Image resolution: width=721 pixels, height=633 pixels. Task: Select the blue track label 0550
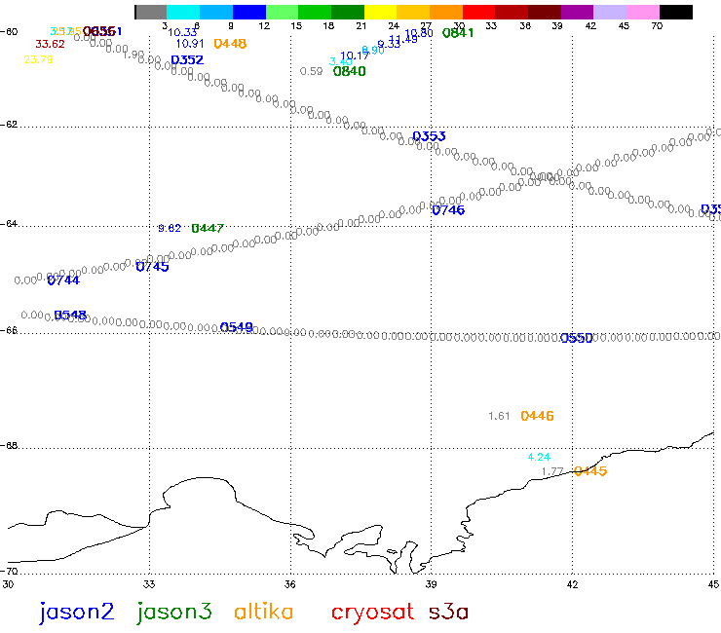[x=577, y=338]
